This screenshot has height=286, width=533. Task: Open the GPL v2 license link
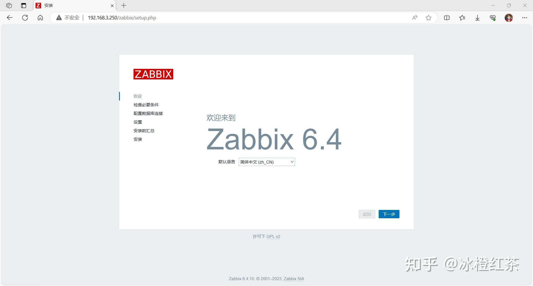(273, 237)
